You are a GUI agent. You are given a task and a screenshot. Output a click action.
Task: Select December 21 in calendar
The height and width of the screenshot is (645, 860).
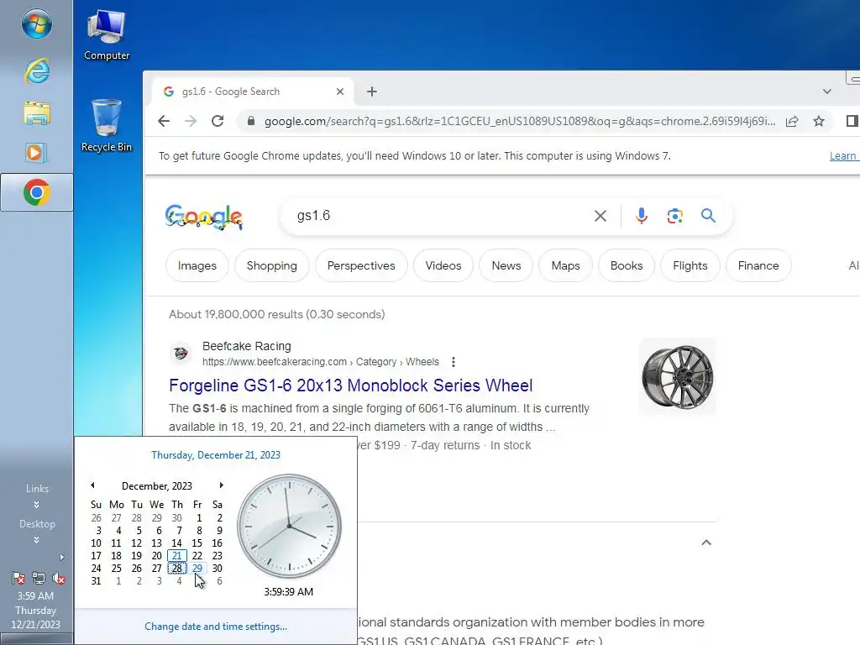tap(176, 556)
